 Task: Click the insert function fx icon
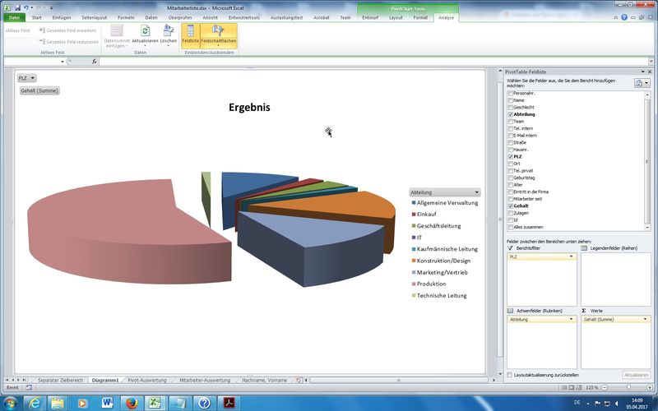95,61
